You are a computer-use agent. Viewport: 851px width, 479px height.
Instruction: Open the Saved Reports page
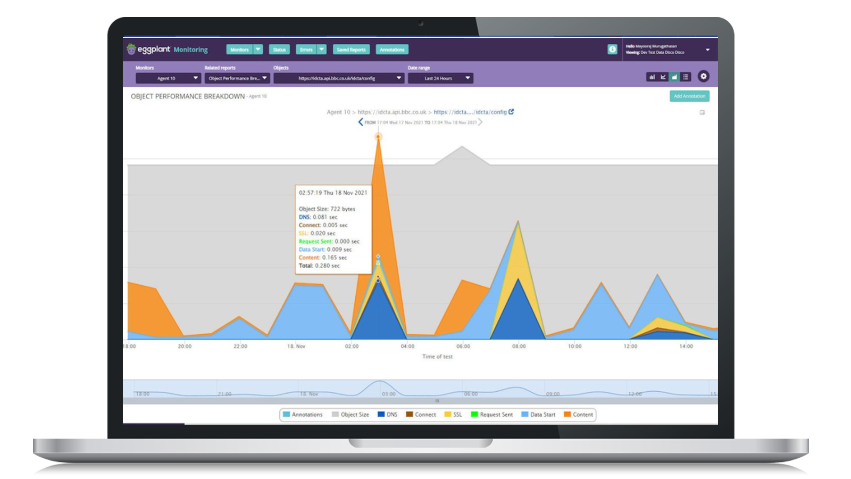[x=351, y=49]
